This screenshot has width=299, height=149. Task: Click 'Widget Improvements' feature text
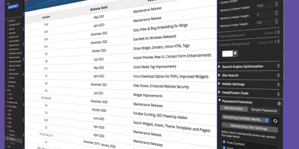tap(148, 95)
